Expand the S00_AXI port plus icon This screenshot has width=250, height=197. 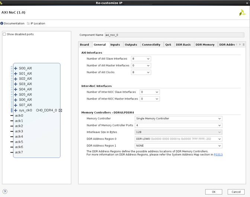point(16,68)
